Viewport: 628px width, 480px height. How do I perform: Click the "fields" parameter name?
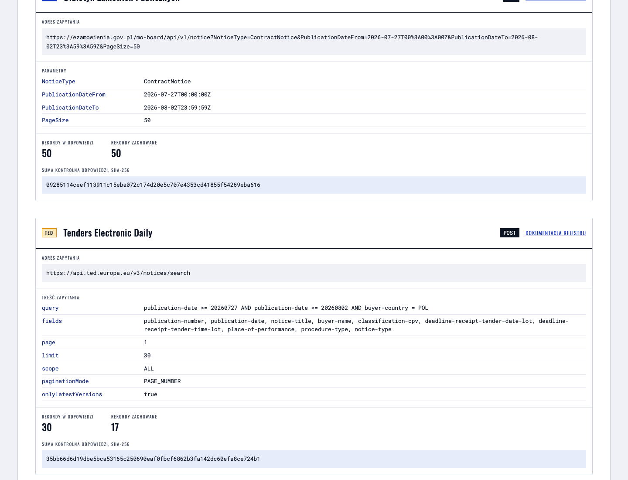[52, 321]
